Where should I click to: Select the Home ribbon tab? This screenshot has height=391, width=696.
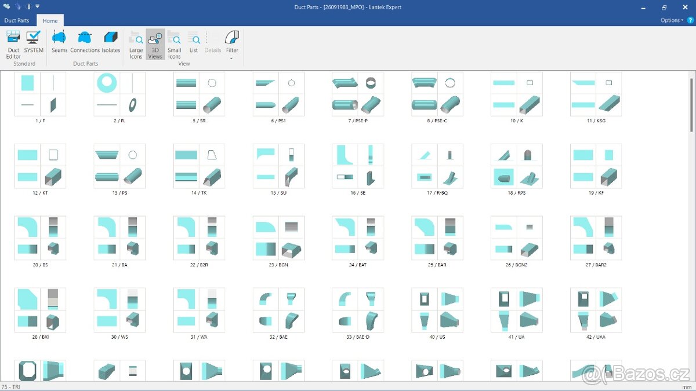[50, 21]
